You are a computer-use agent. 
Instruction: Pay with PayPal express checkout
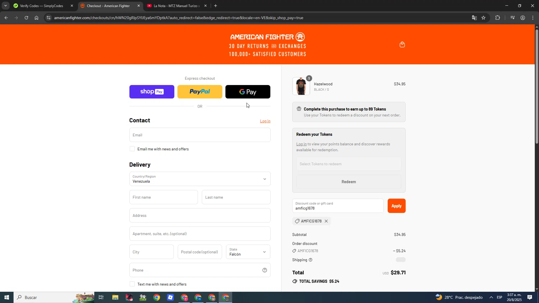click(x=200, y=92)
